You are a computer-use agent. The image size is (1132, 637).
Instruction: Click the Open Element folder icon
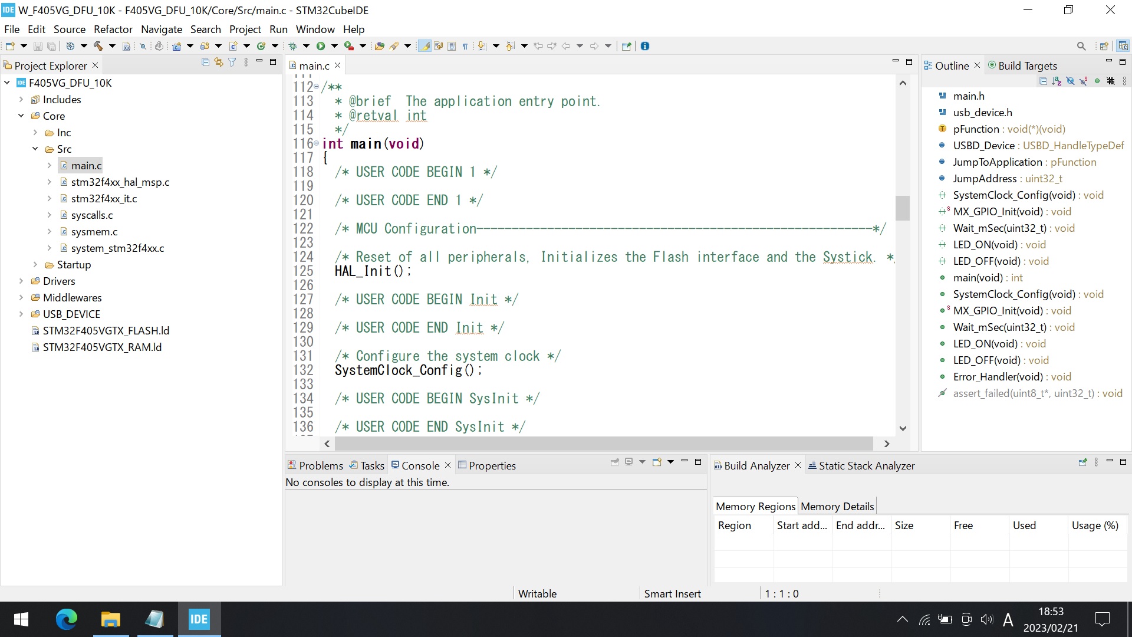(x=379, y=46)
